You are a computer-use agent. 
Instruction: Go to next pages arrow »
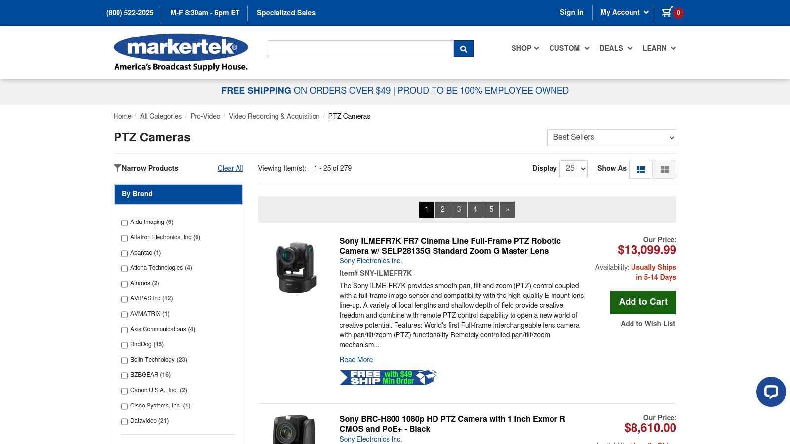[x=507, y=210]
